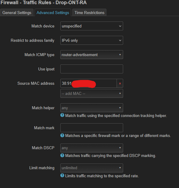This screenshot has width=179, height=188.
Task: Click the Firewall Traffic Rules Drop-ONT-RA heading
Action: [44, 3]
